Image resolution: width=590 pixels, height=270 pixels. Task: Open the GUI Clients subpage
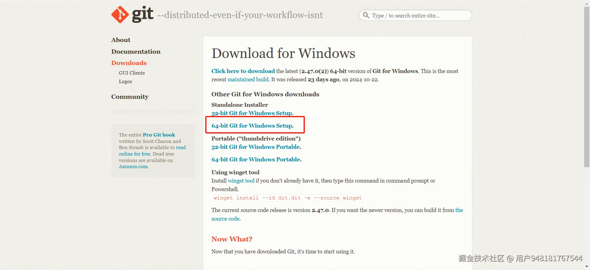pyautogui.click(x=132, y=73)
